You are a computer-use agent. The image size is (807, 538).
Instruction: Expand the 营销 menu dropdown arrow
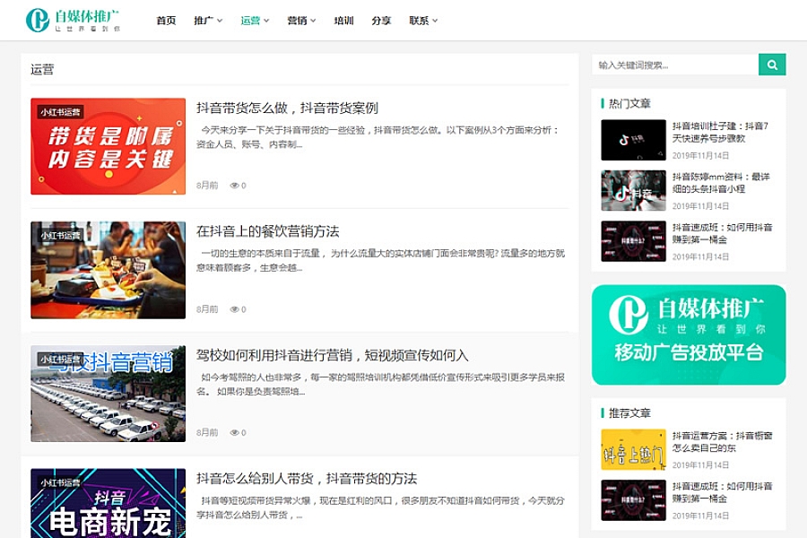click(313, 21)
